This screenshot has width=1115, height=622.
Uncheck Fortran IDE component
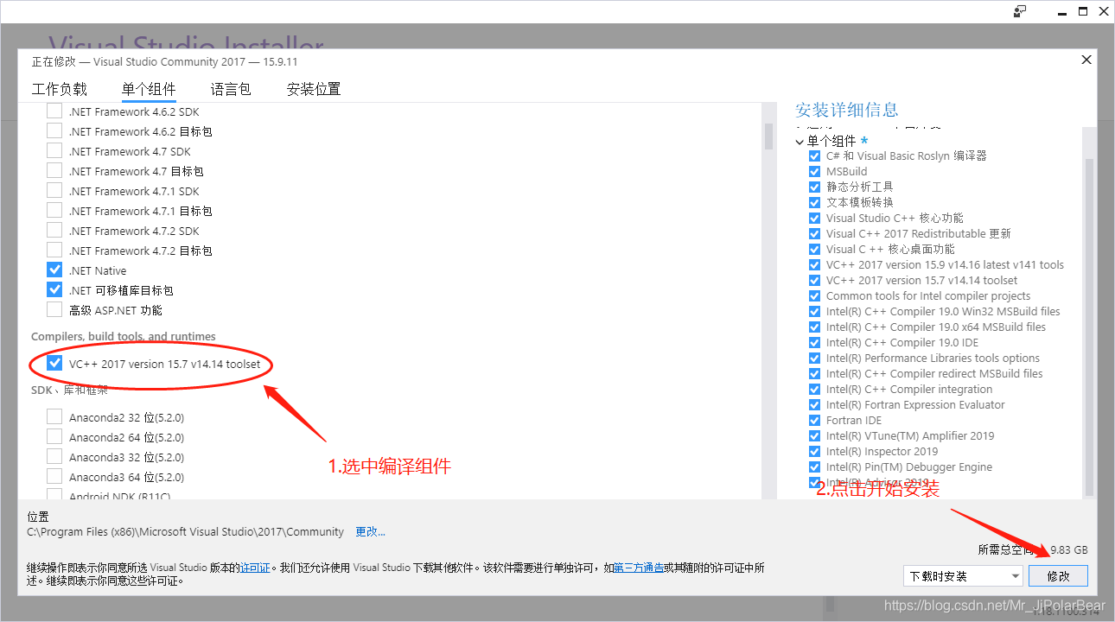click(814, 421)
